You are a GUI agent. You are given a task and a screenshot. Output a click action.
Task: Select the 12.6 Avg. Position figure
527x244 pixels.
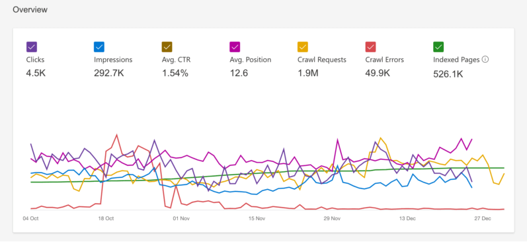tap(239, 73)
